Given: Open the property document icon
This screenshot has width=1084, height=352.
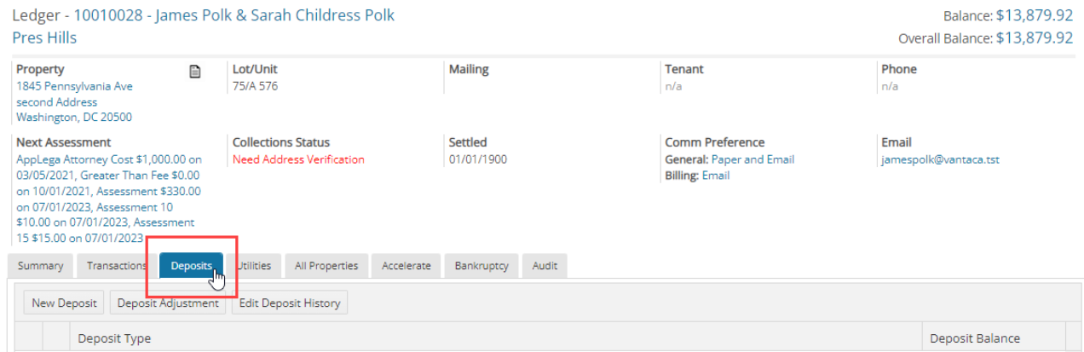Looking at the screenshot, I should point(194,72).
